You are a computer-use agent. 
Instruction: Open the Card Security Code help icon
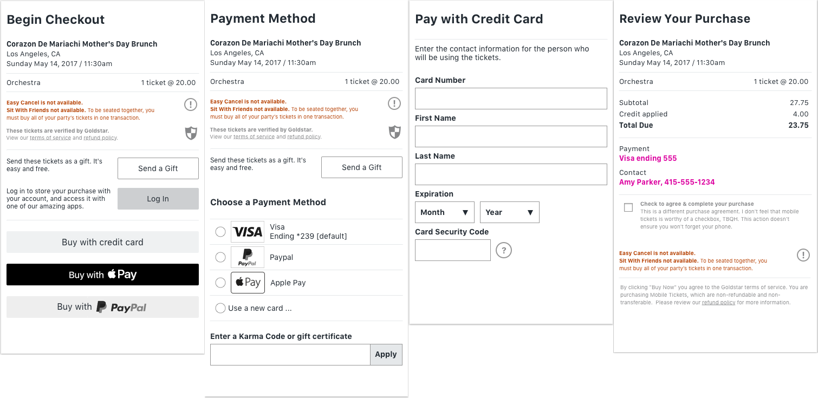504,250
